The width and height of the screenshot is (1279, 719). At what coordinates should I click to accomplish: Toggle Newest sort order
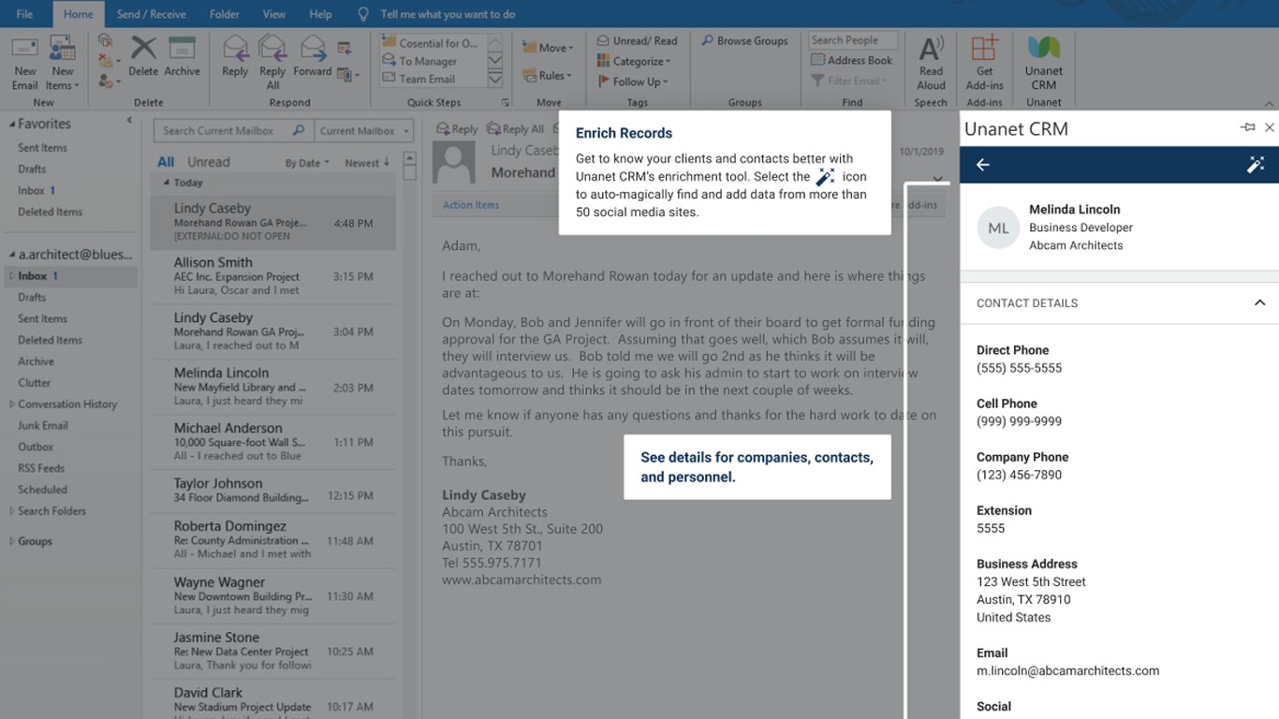click(x=366, y=163)
